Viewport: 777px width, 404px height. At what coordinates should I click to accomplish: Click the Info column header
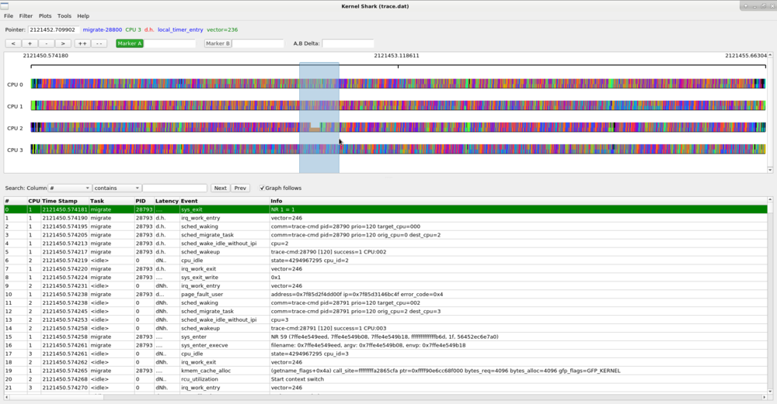(517, 201)
